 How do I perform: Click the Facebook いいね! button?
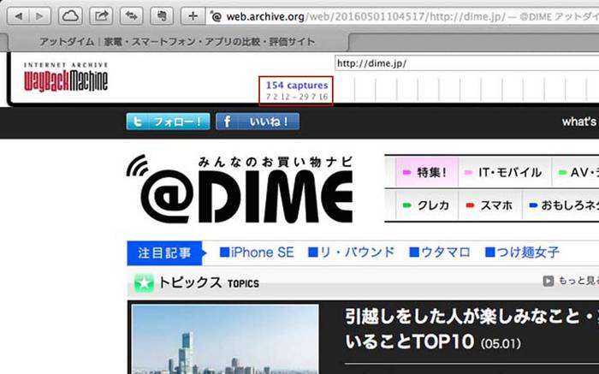pyautogui.click(x=258, y=122)
